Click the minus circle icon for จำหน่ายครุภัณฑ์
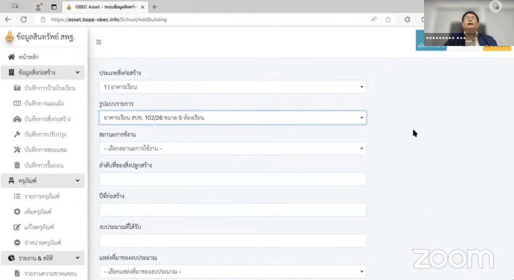 click(17, 242)
